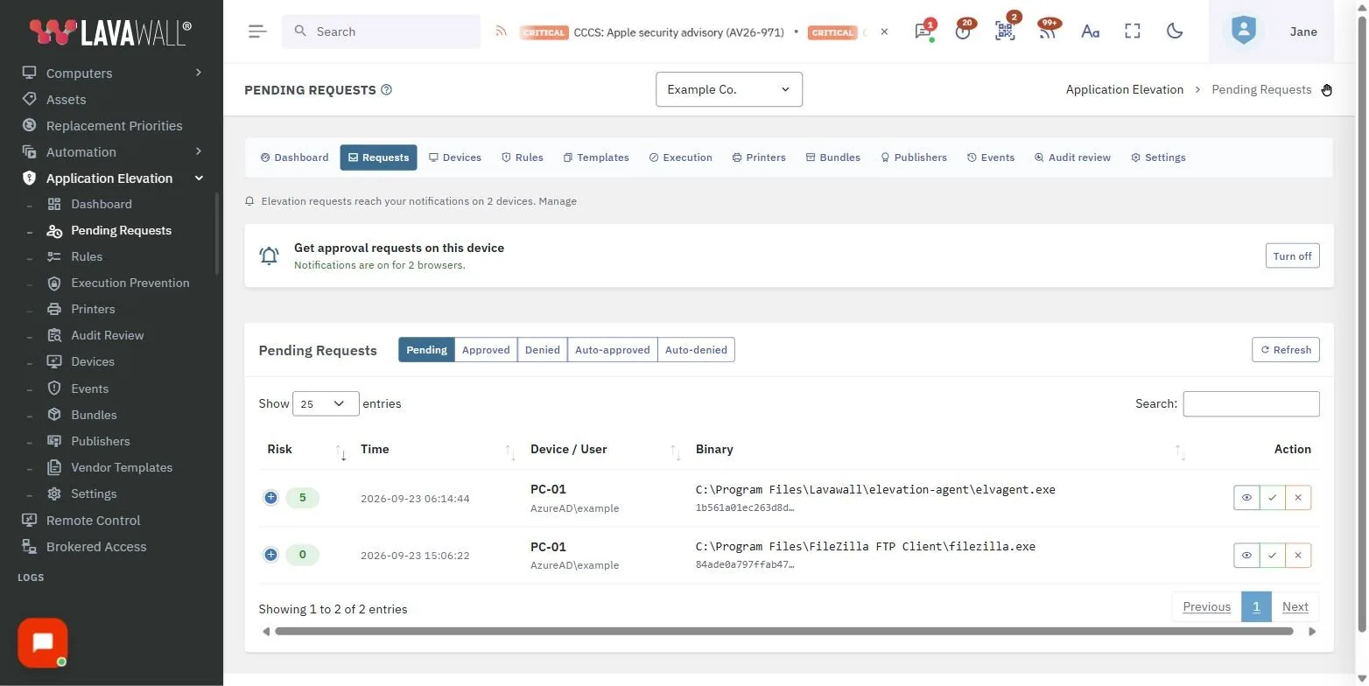Screen dimensions: 1369x686
Task: Filter requests by Approved
Action: pos(486,350)
